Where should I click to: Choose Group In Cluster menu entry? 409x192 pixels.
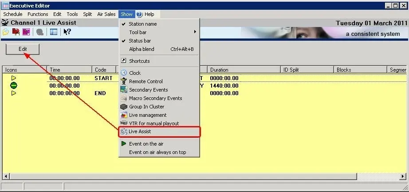point(146,107)
